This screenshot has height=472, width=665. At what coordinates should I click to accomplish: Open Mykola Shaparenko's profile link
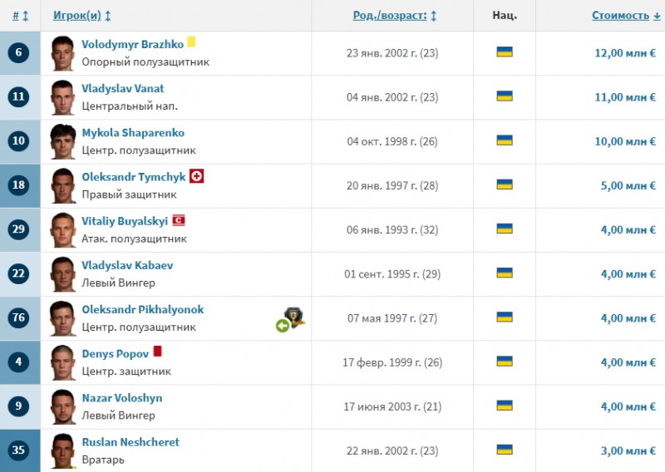click(133, 133)
